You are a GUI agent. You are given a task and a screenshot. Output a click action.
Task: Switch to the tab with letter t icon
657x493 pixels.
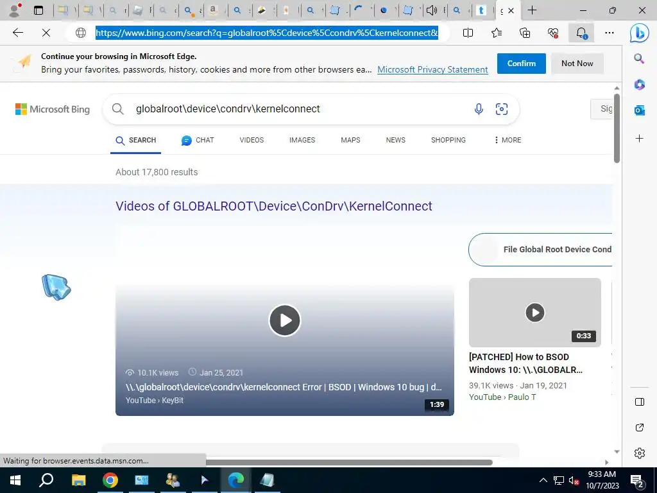(x=481, y=10)
